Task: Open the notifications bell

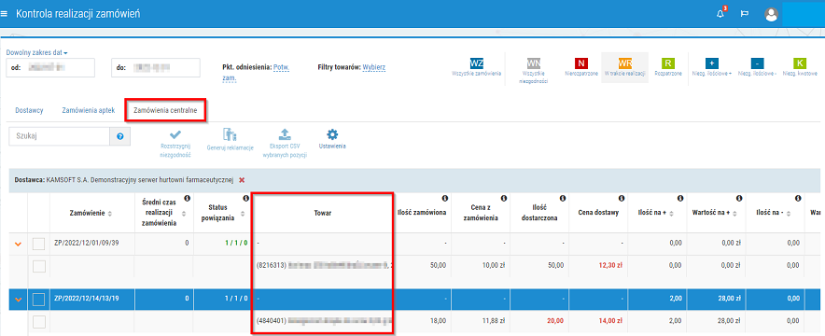Action: (x=720, y=14)
